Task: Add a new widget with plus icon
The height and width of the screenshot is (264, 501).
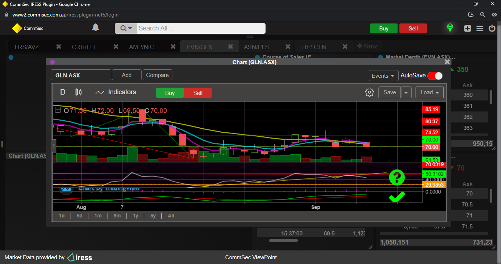Action: (467, 28)
